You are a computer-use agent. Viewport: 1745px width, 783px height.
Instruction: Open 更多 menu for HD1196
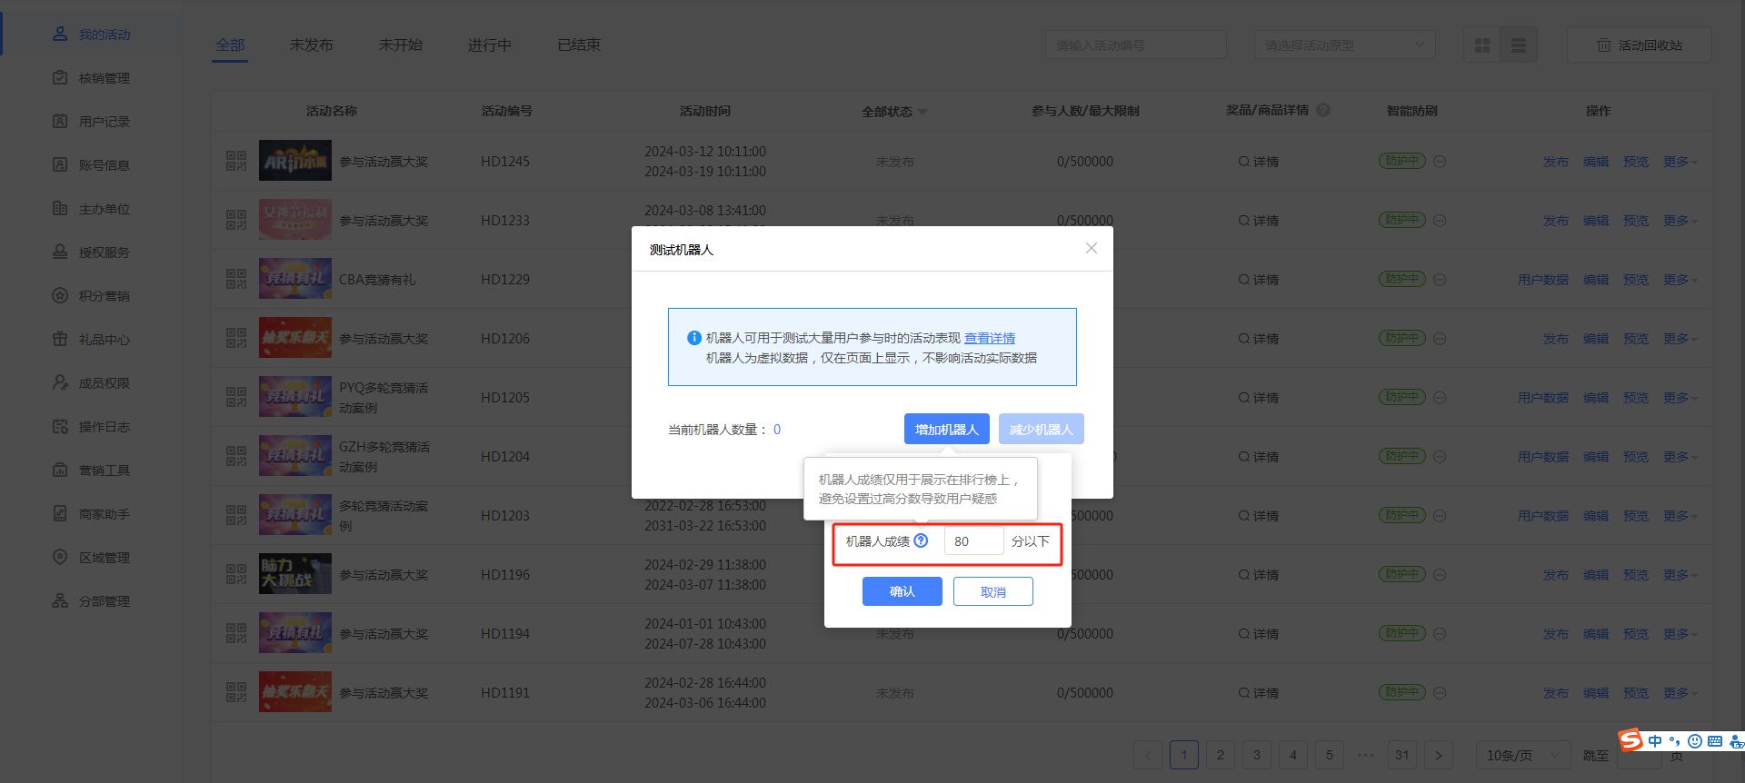tap(1680, 575)
